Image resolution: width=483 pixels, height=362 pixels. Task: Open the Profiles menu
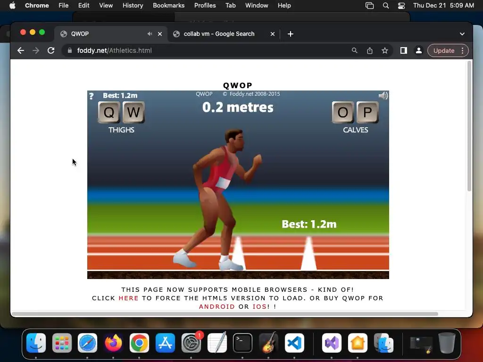(205, 6)
